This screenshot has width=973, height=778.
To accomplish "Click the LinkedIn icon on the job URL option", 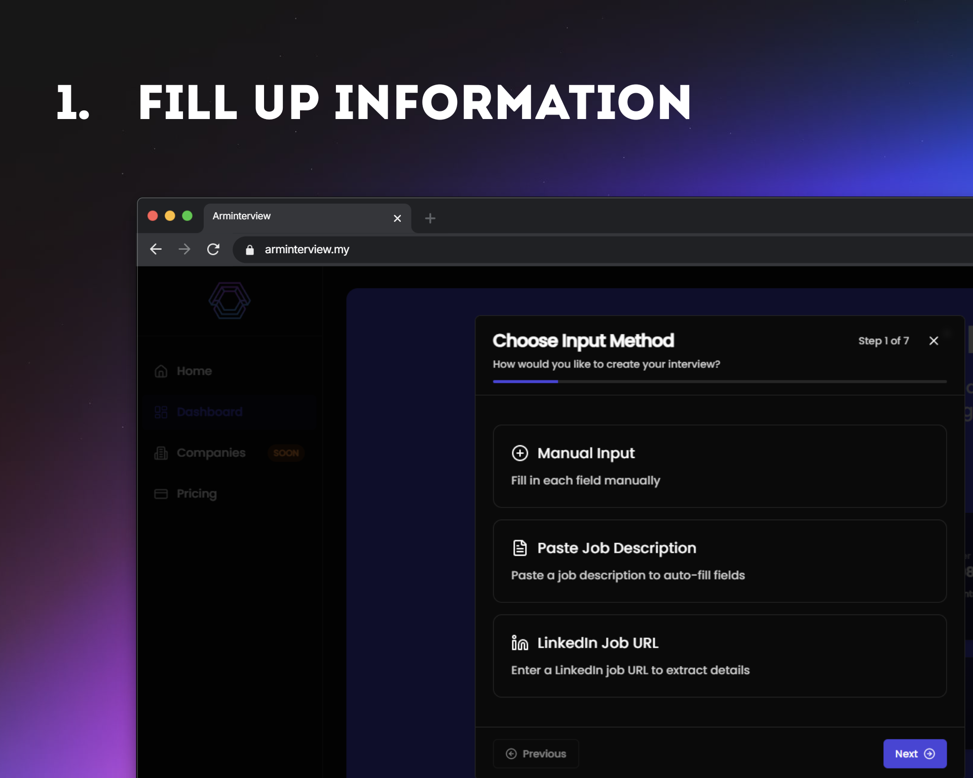I will click(x=520, y=642).
